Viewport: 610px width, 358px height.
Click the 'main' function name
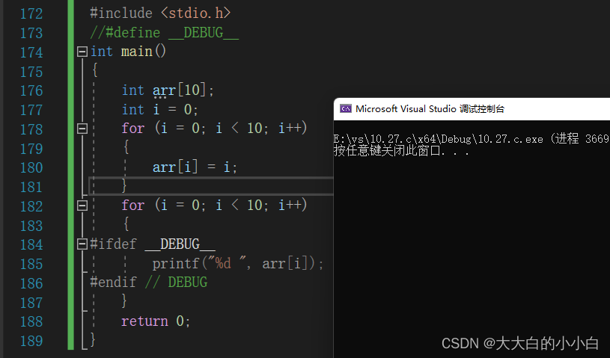(x=136, y=52)
